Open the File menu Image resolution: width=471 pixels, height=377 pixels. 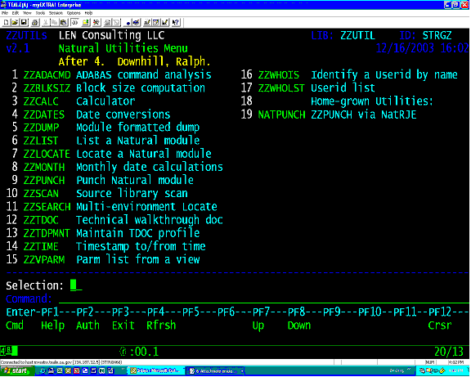[x=5, y=13]
